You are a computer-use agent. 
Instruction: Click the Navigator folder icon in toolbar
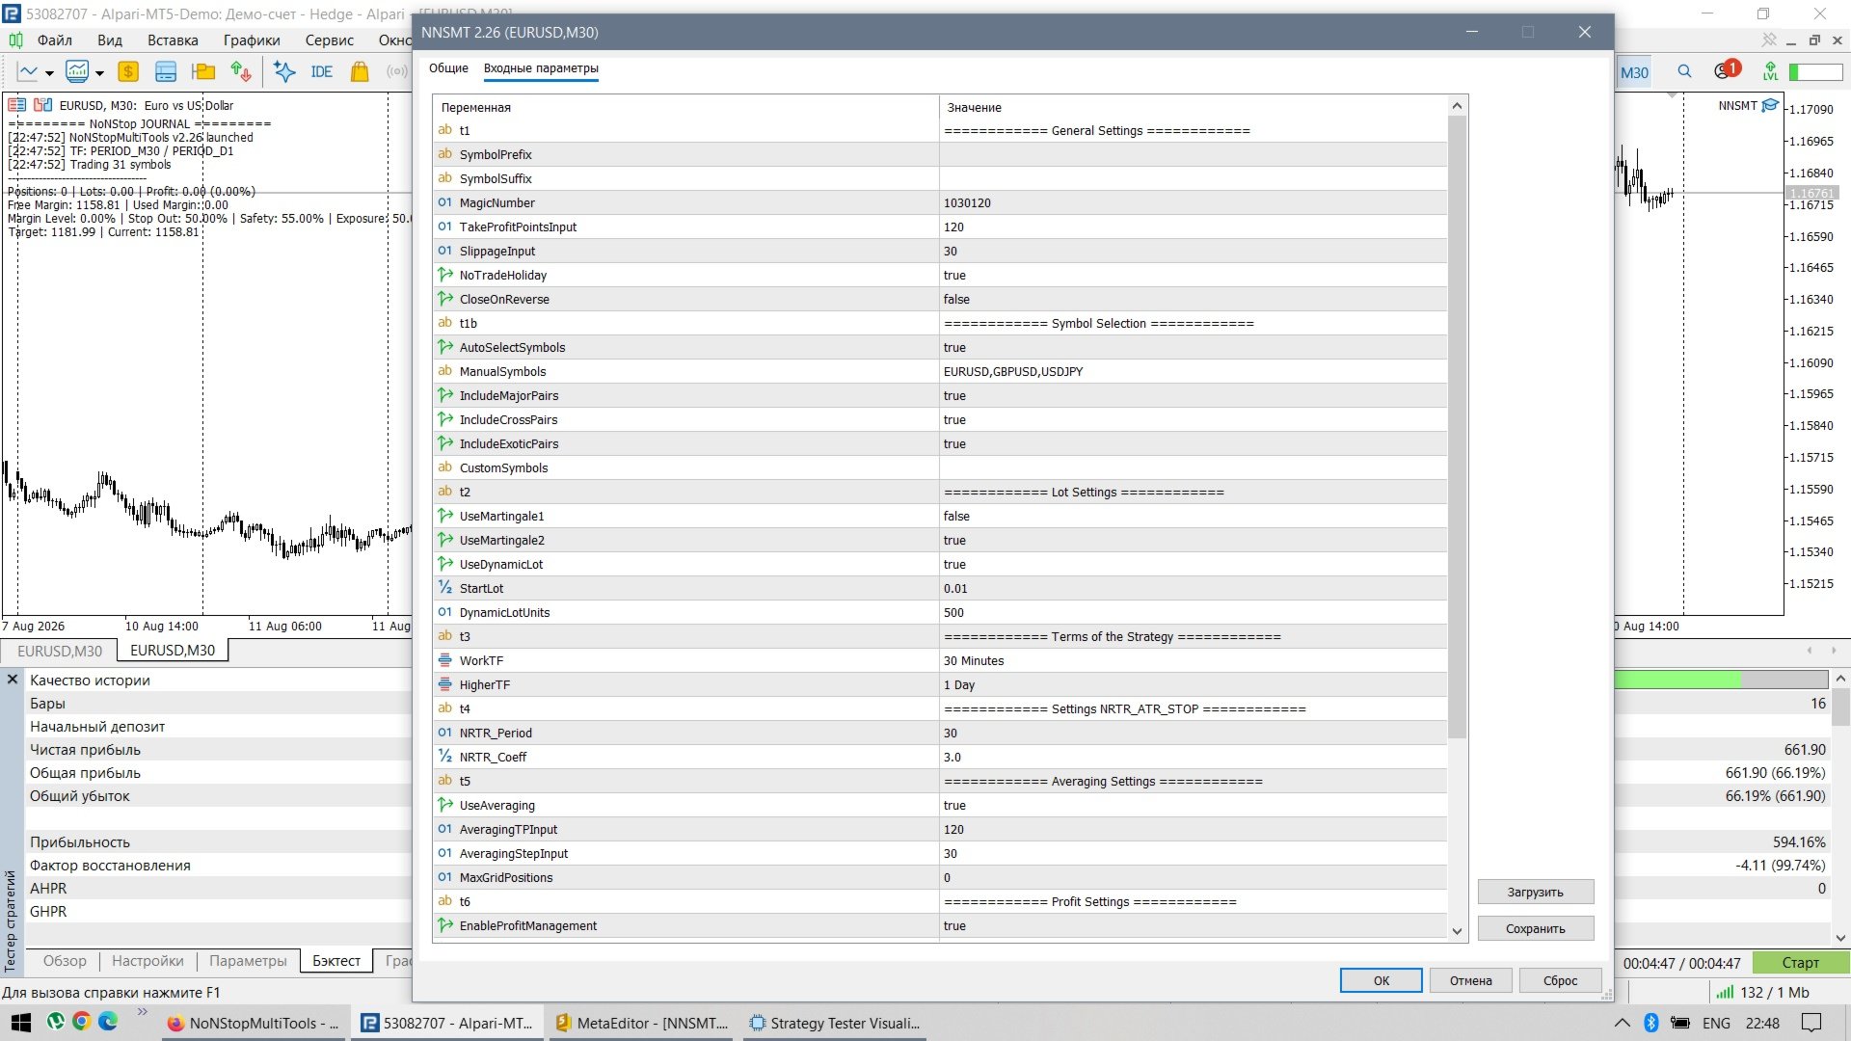point(203,72)
